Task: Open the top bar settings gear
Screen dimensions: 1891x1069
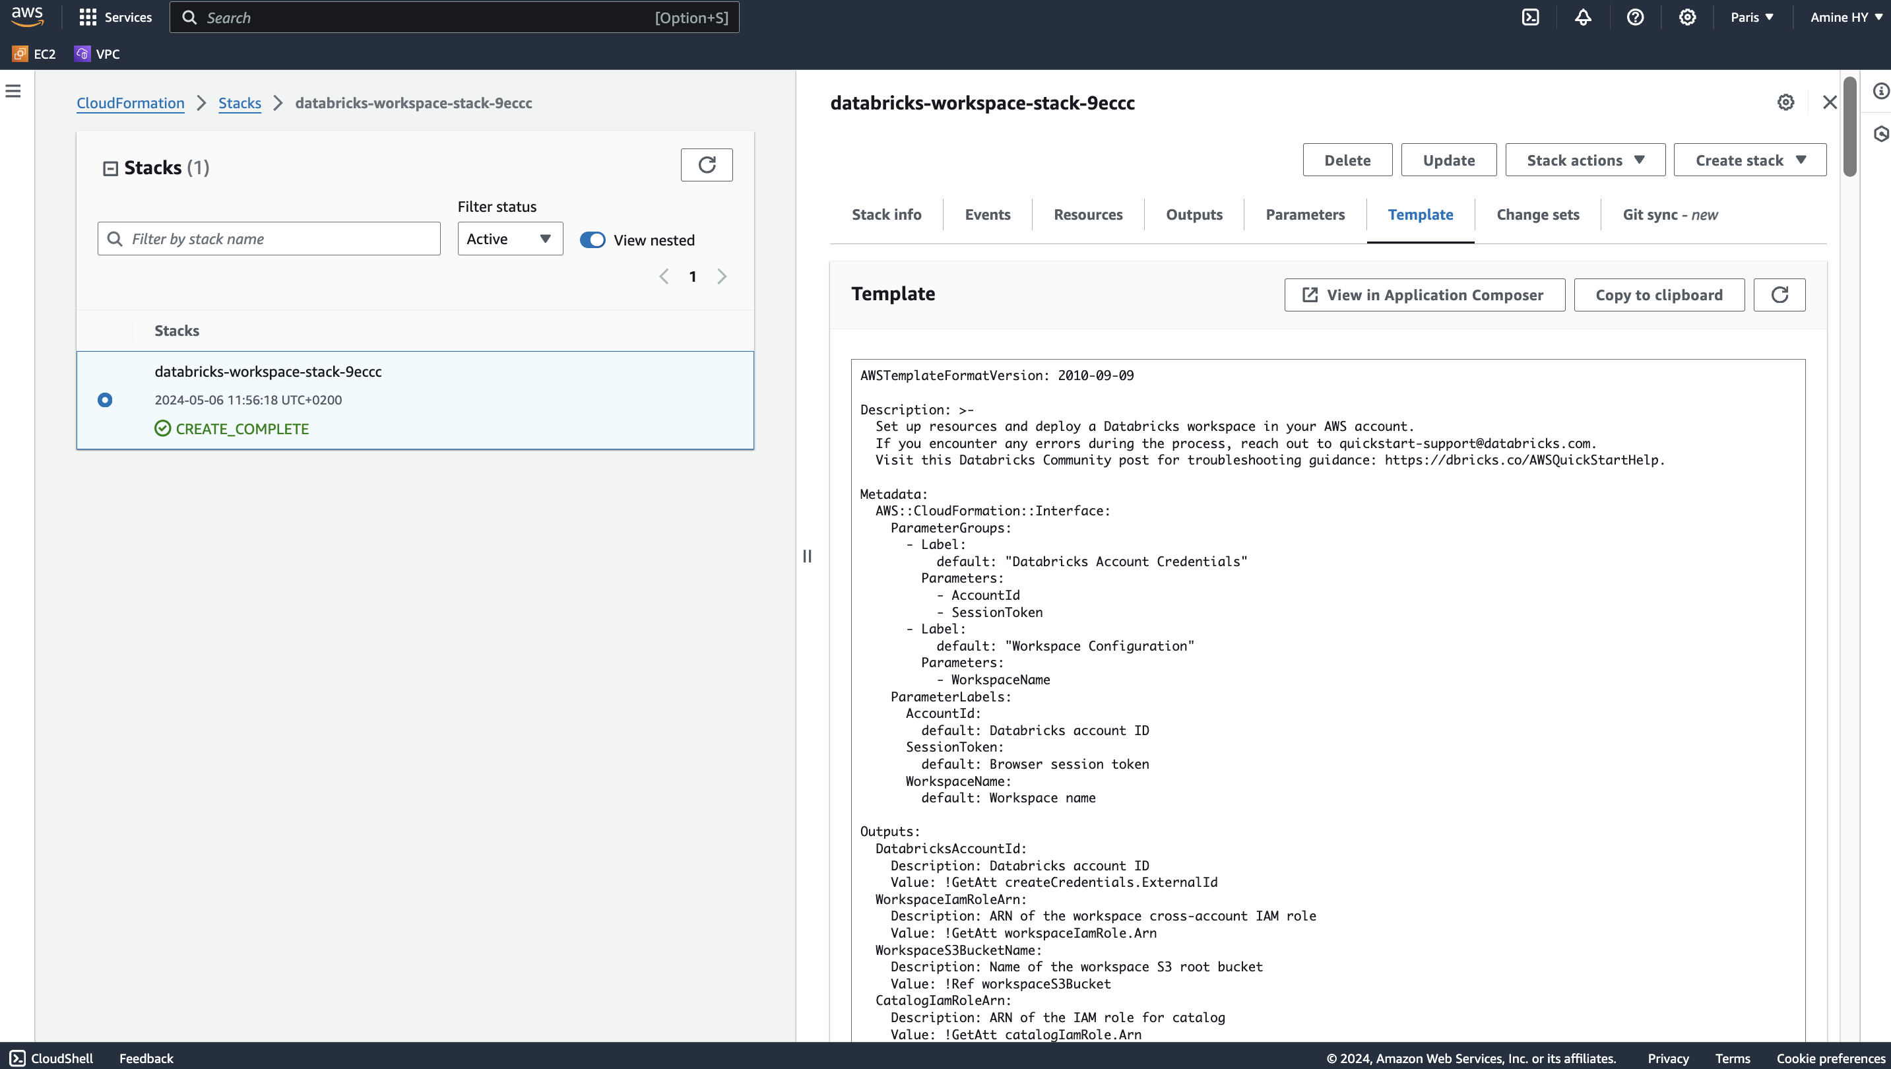Action: click(1687, 17)
